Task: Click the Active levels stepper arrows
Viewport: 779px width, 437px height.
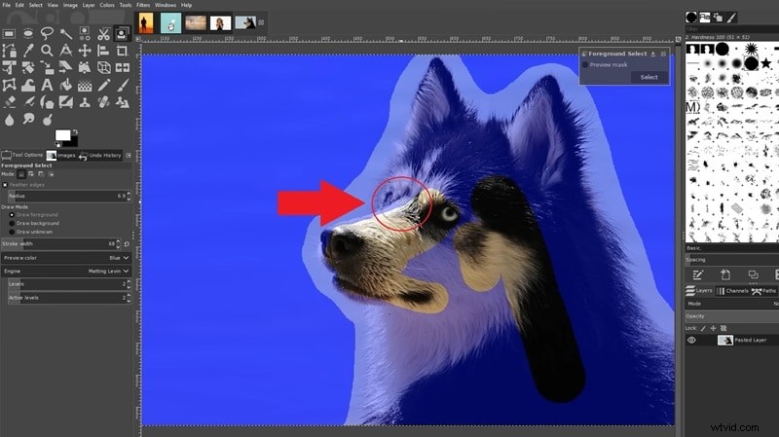Action: point(129,298)
